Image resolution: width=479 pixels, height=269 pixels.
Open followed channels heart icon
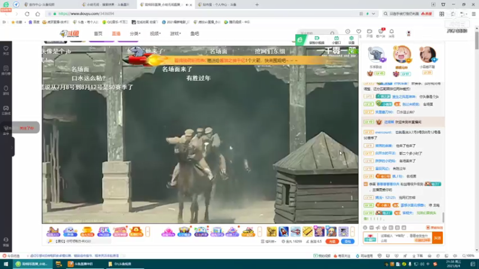[359, 32]
